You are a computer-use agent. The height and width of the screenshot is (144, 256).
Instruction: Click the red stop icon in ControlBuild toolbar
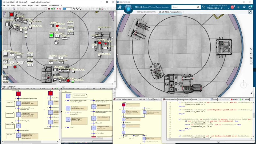pos(60,9)
